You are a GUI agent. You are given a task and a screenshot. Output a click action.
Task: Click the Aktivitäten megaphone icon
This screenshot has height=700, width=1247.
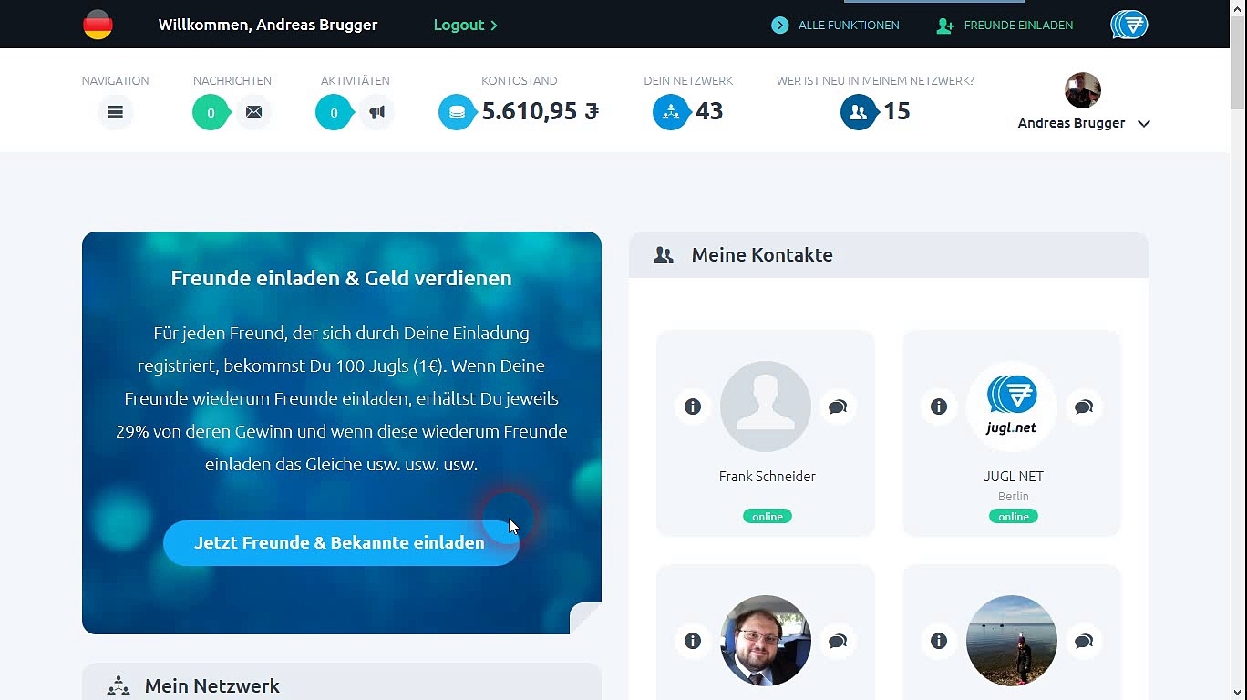tap(376, 112)
